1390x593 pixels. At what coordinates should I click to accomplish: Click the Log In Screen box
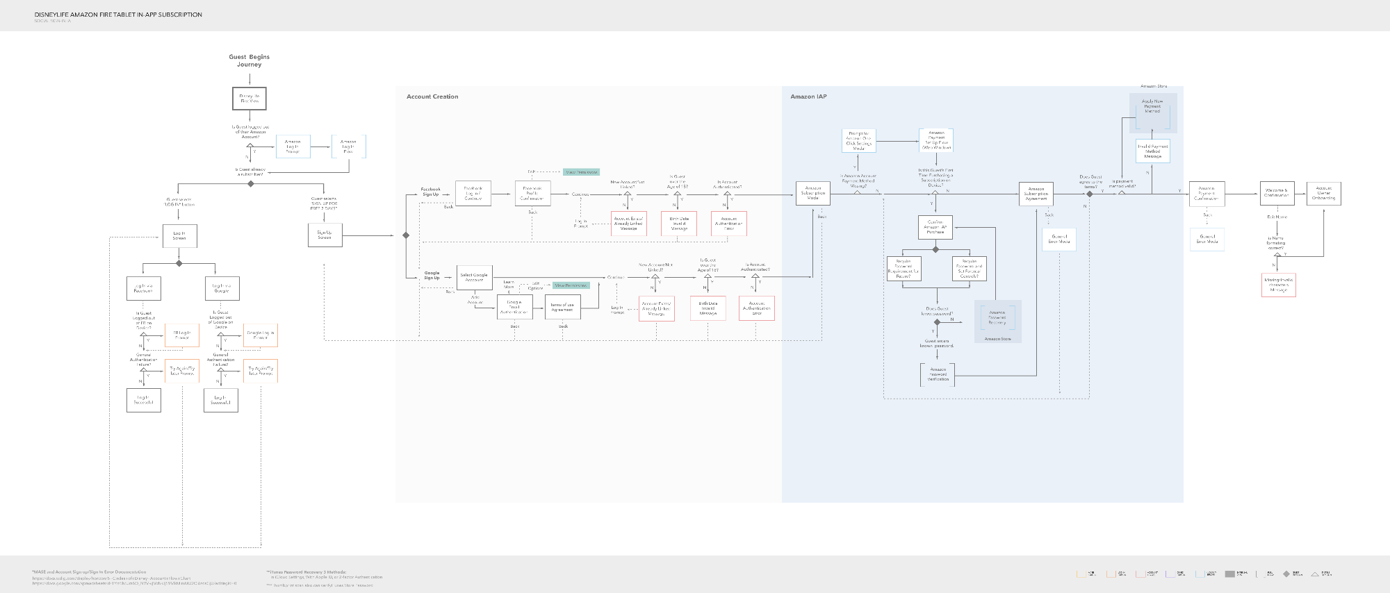coord(179,236)
